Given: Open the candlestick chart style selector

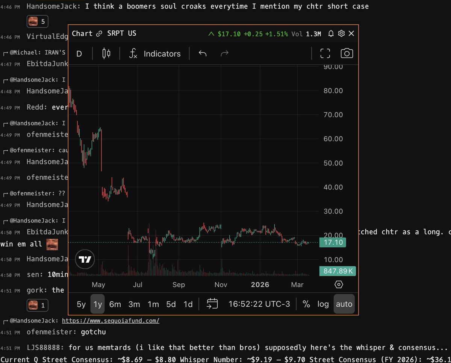Looking at the screenshot, I should [x=106, y=53].
